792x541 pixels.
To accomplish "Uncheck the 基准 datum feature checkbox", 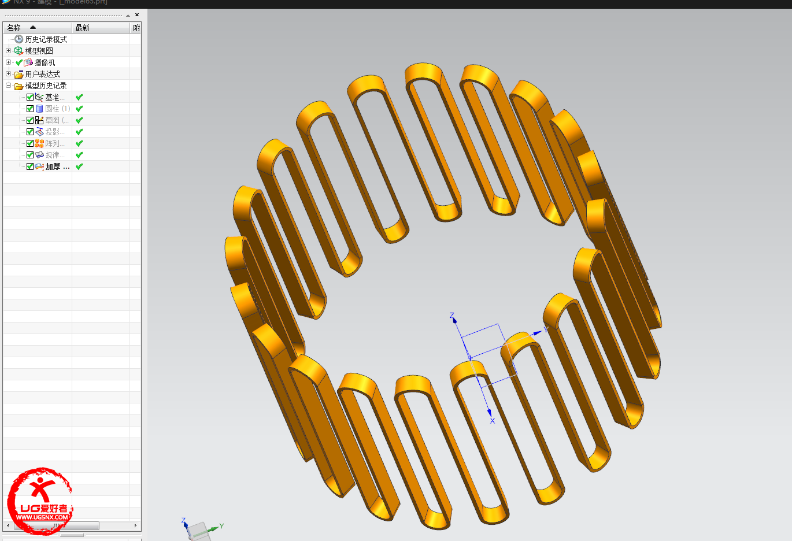I will (x=30, y=97).
